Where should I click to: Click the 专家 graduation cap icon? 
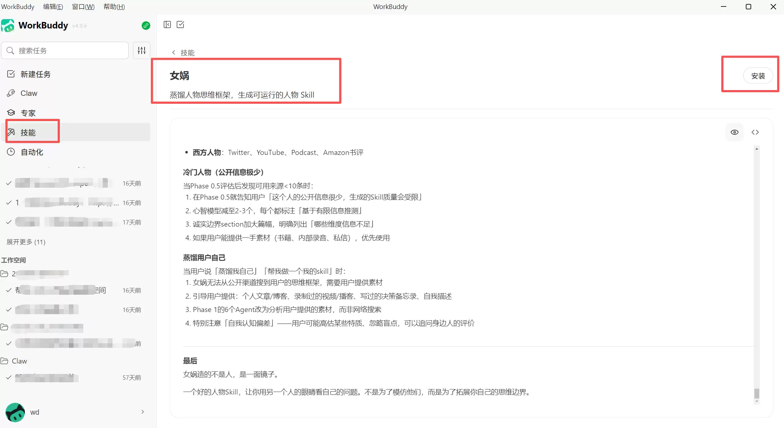(x=11, y=113)
